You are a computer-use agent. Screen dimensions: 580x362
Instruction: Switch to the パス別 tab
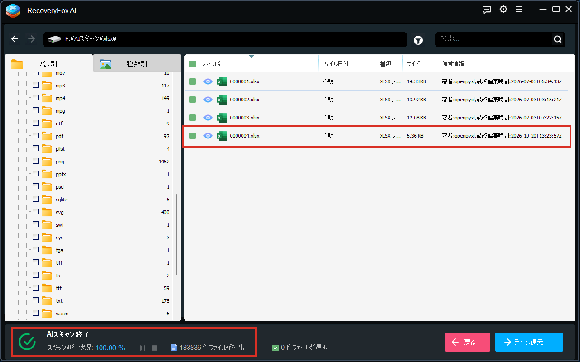click(x=48, y=64)
